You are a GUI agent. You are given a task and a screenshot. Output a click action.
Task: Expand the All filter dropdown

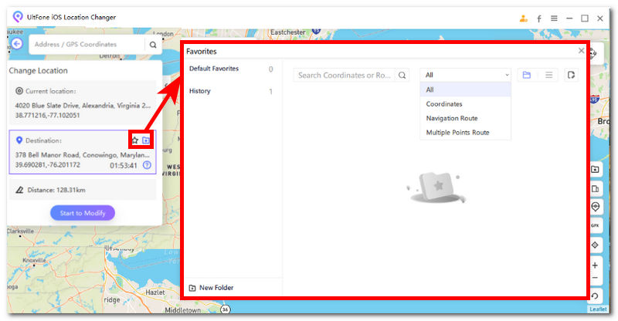click(x=466, y=76)
